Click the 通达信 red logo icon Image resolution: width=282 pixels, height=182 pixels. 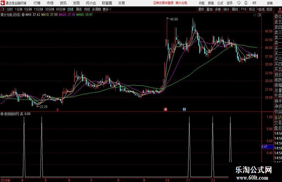point(3,3)
